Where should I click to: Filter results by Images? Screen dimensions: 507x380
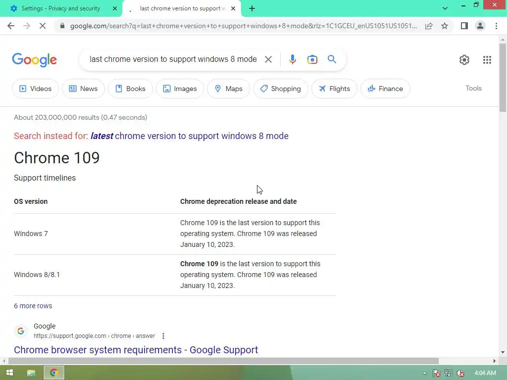[x=180, y=89]
